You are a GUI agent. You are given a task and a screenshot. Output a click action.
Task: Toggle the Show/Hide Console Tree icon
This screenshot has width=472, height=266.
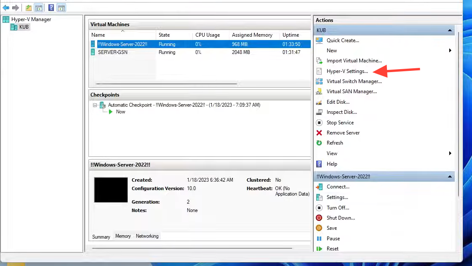tap(39, 8)
